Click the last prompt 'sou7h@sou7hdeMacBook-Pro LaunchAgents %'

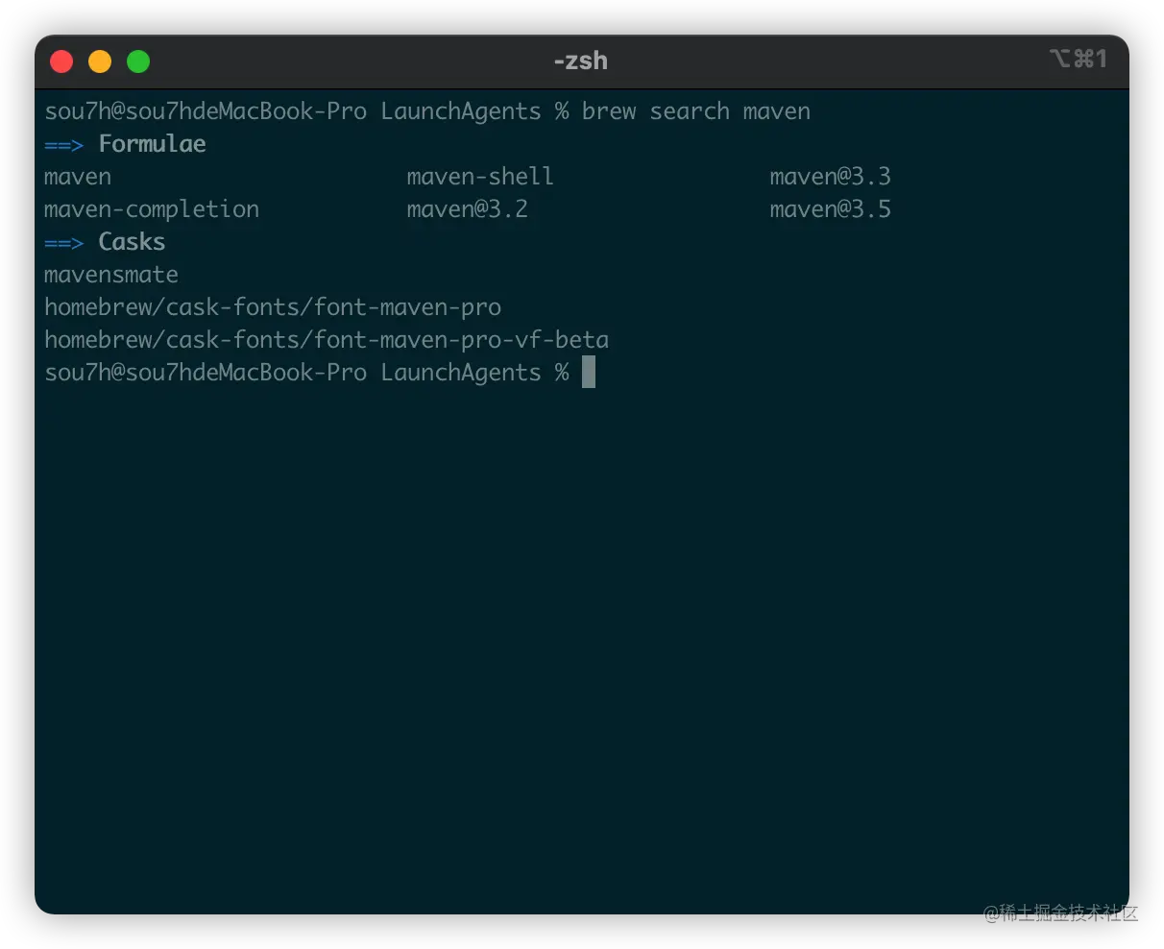pyautogui.click(x=306, y=373)
